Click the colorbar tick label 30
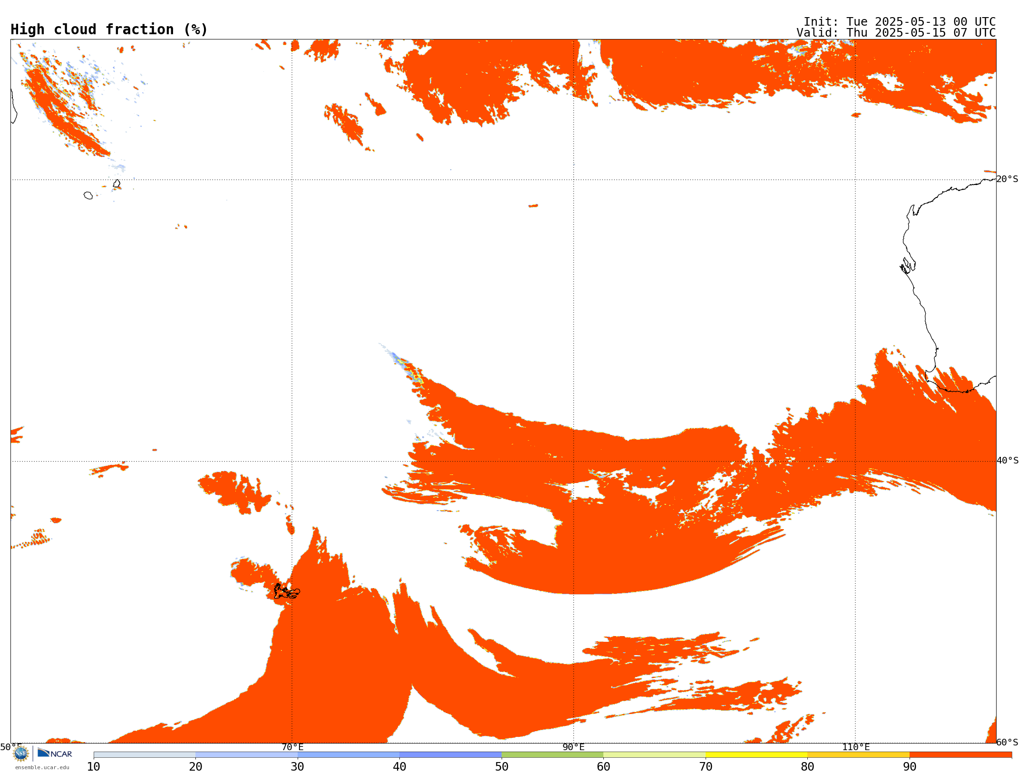Image resolution: width=1027 pixels, height=773 pixels. [298, 767]
